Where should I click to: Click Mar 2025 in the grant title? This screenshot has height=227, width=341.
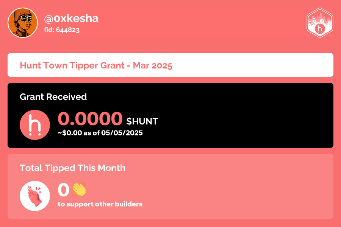coord(153,65)
